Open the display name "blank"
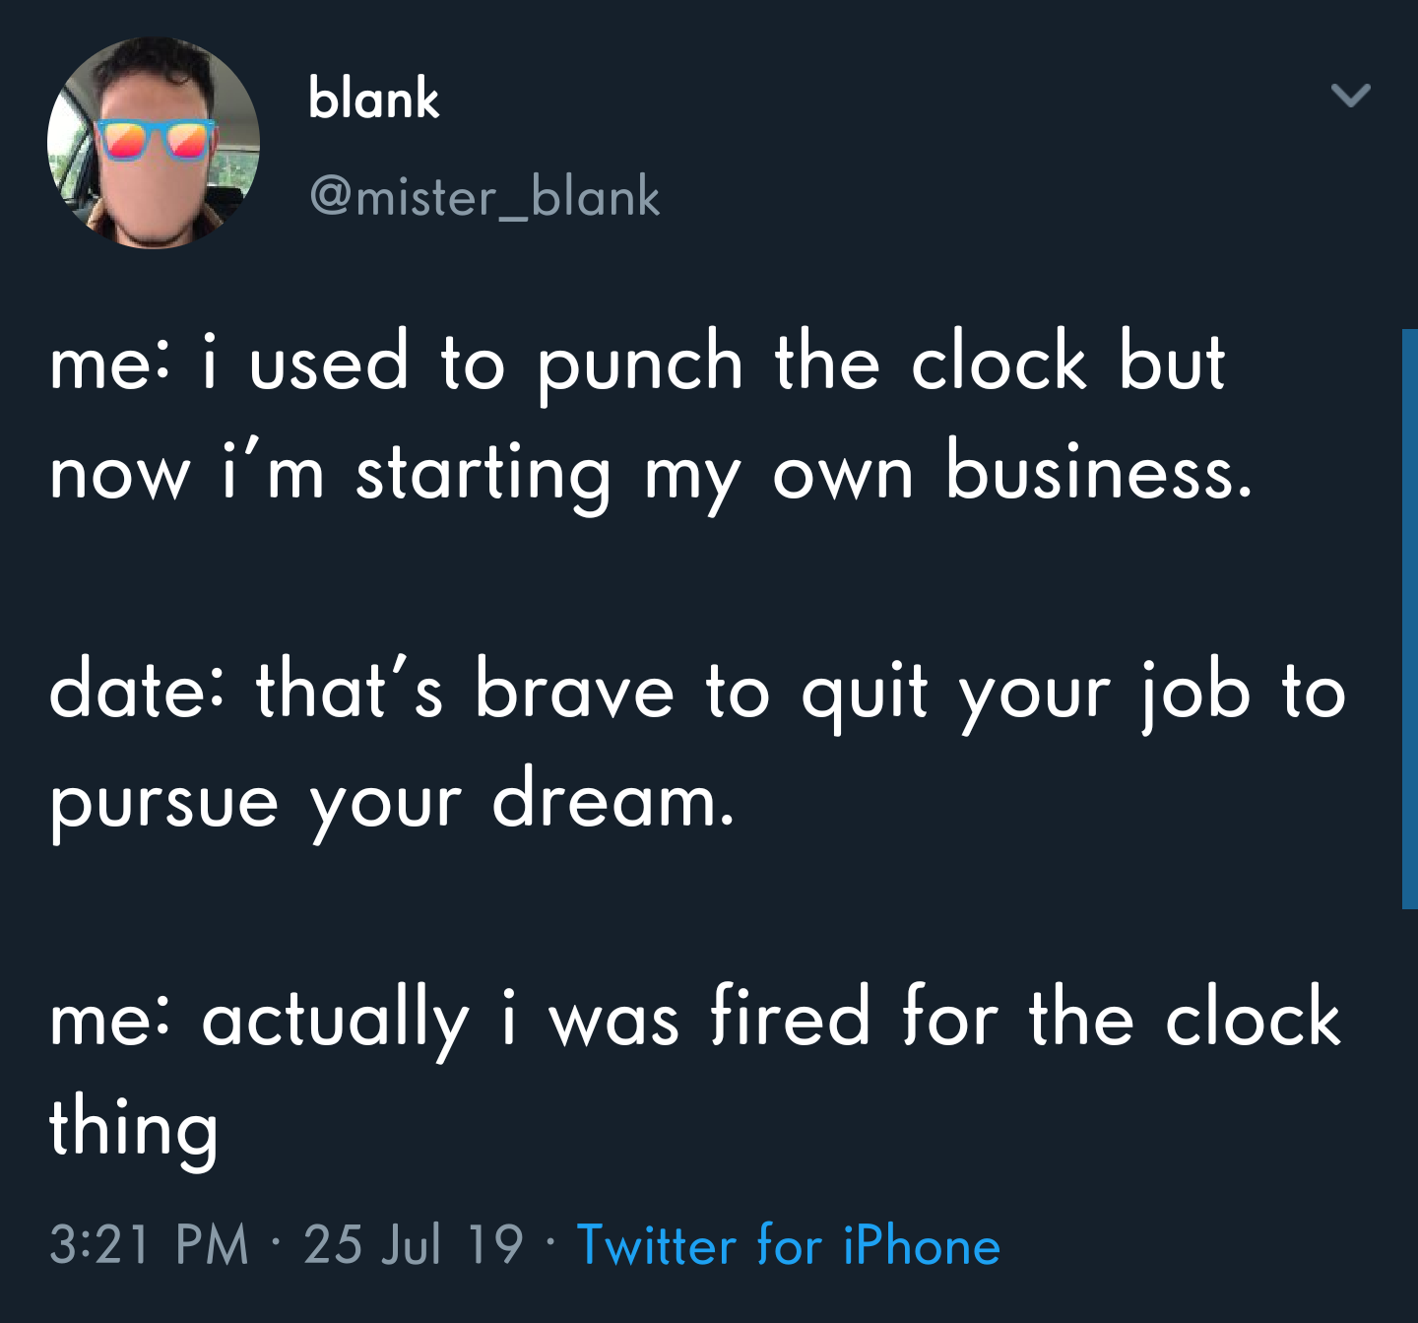Screen dimensions: 1418x1323 (x=373, y=99)
